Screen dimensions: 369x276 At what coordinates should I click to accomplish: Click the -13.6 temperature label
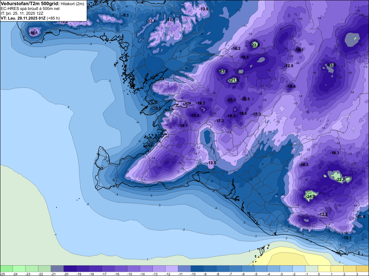(204, 9)
